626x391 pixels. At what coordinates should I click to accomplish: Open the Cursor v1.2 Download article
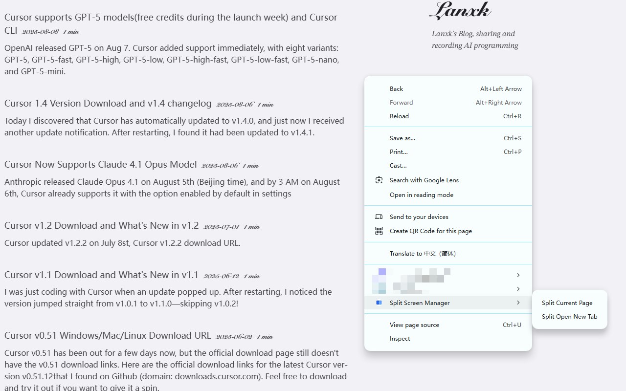pyautogui.click(x=102, y=225)
